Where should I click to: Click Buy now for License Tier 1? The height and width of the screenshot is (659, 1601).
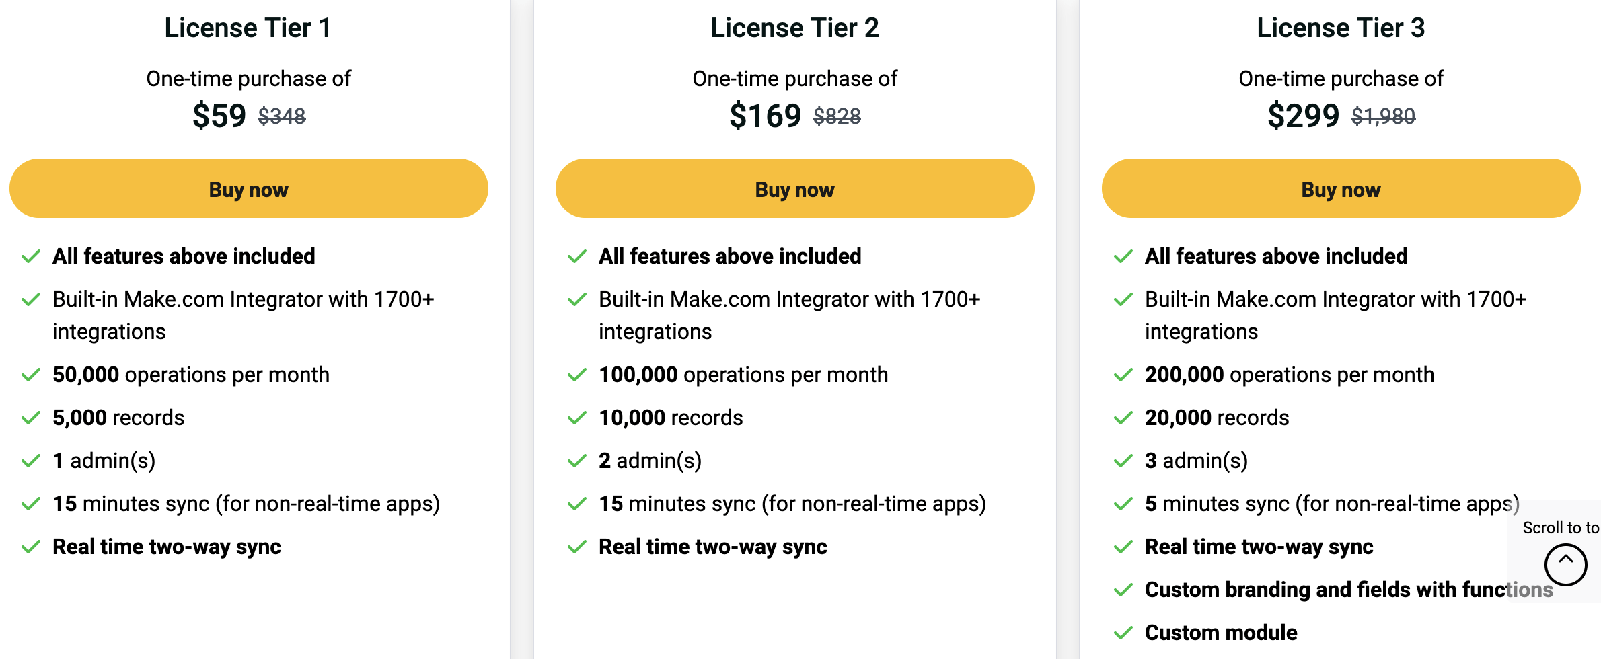[248, 189]
